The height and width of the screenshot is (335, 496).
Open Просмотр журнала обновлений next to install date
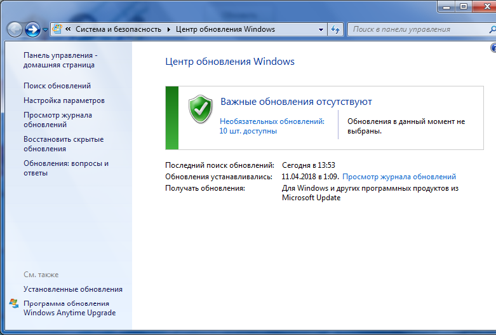(399, 177)
